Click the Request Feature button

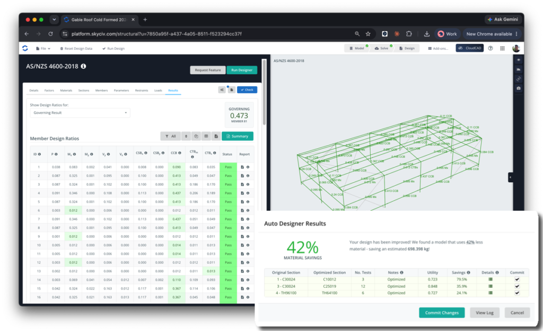point(208,70)
